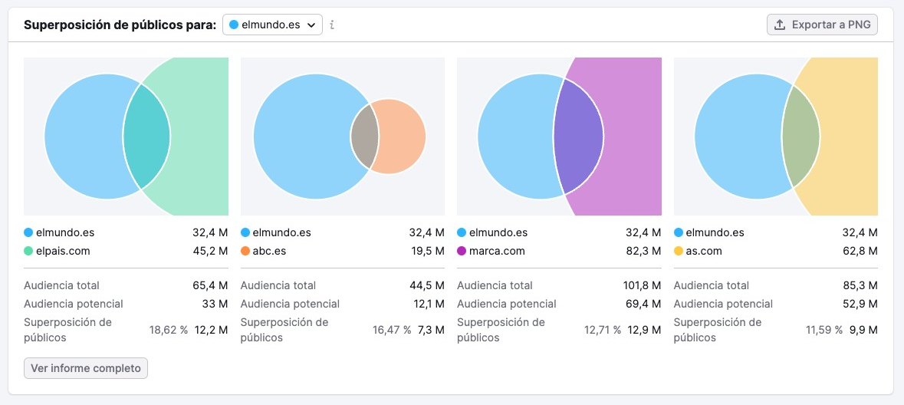Click elmundo.es blue dot above elpais.com

pyautogui.click(x=28, y=232)
